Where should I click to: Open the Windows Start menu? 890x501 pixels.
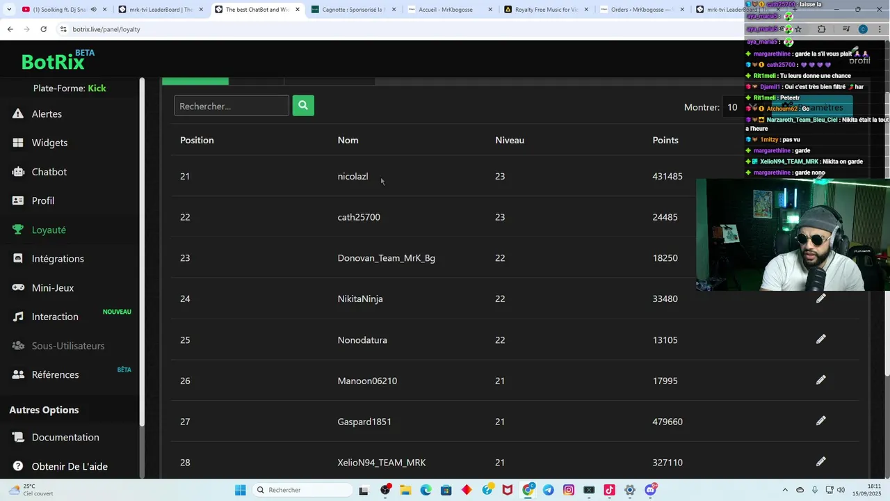pyautogui.click(x=241, y=490)
